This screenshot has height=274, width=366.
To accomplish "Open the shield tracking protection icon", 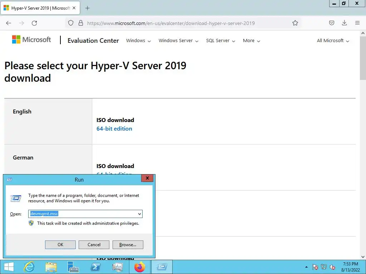I will [71, 23].
